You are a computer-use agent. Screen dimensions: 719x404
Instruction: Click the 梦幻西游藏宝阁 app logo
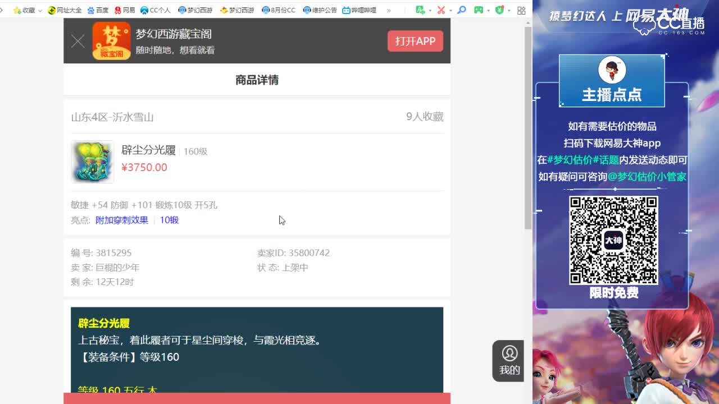point(111,41)
